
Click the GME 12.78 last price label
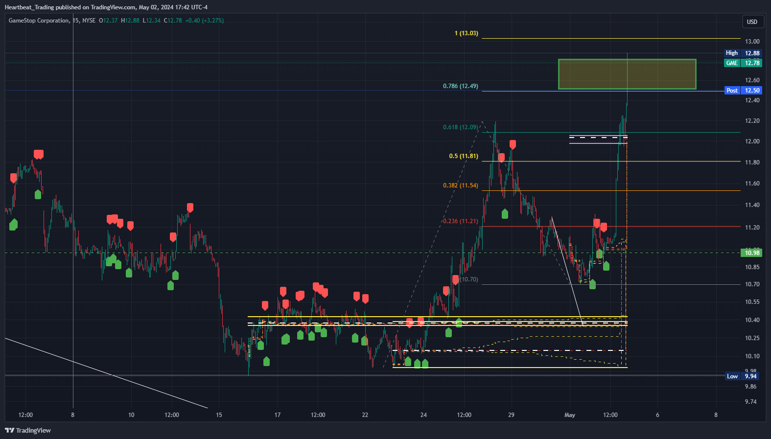743,63
